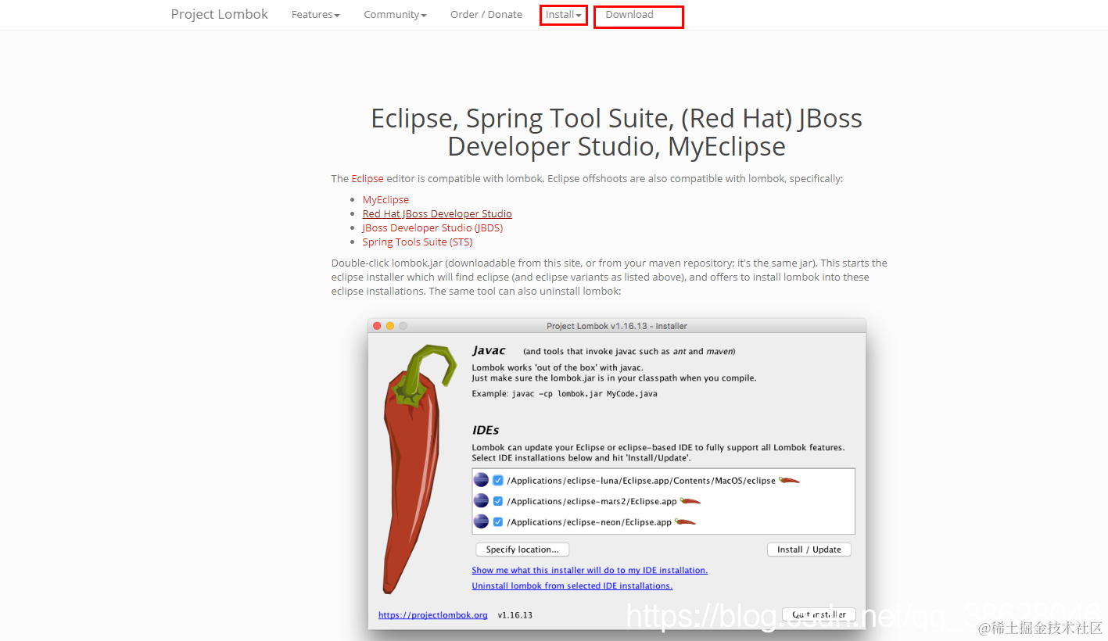Viewport: 1108px width, 641px height.
Task: Click the v1.16.13 version label
Action: [515, 615]
